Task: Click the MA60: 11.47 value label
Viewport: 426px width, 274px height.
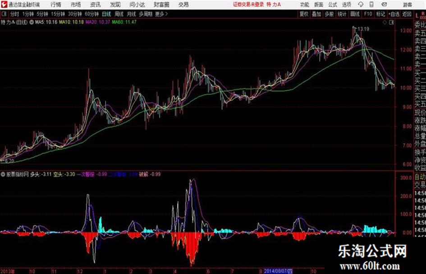Action: click(124, 22)
